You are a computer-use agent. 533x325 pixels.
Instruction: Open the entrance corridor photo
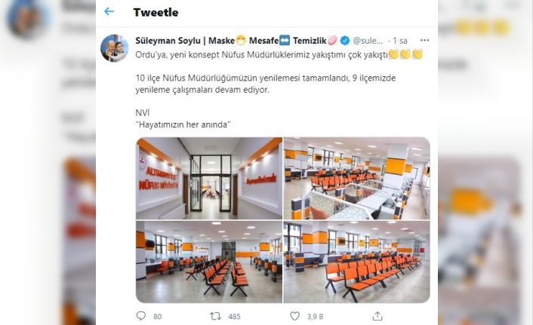pos(209,178)
